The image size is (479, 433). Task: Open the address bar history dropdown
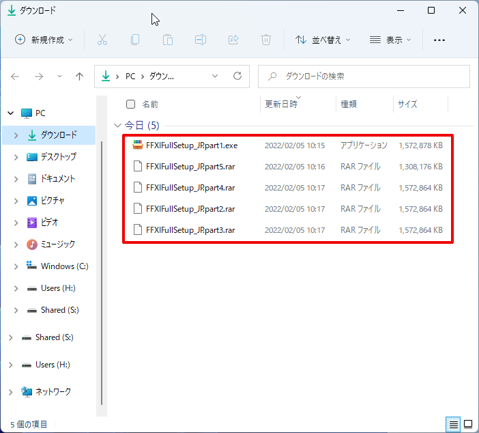tap(215, 76)
